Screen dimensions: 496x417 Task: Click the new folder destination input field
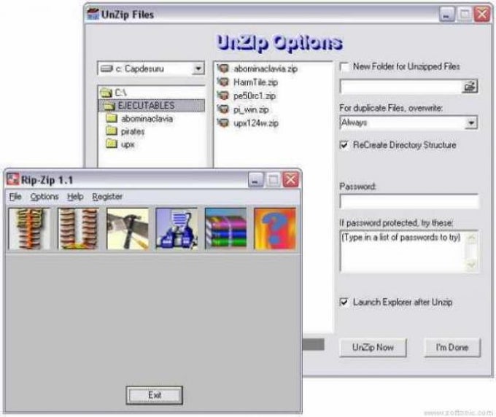(401, 86)
